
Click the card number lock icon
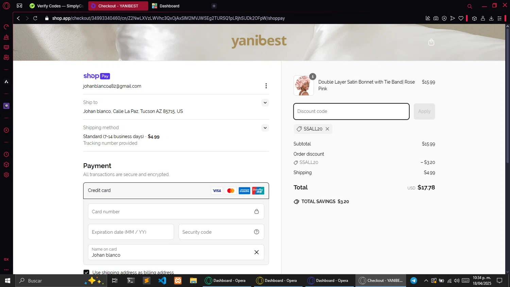point(256,212)
